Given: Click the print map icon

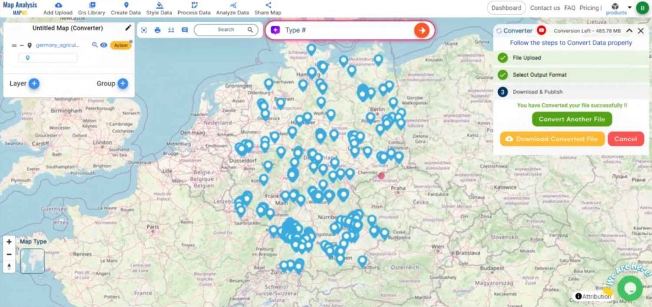Looking at the screenshot, I should (158, 30).
